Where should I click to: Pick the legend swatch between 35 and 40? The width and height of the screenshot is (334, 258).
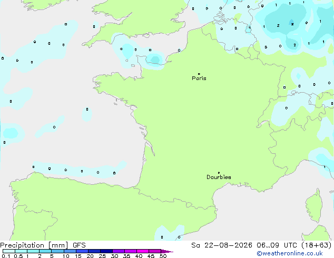[x=131, y=251]
